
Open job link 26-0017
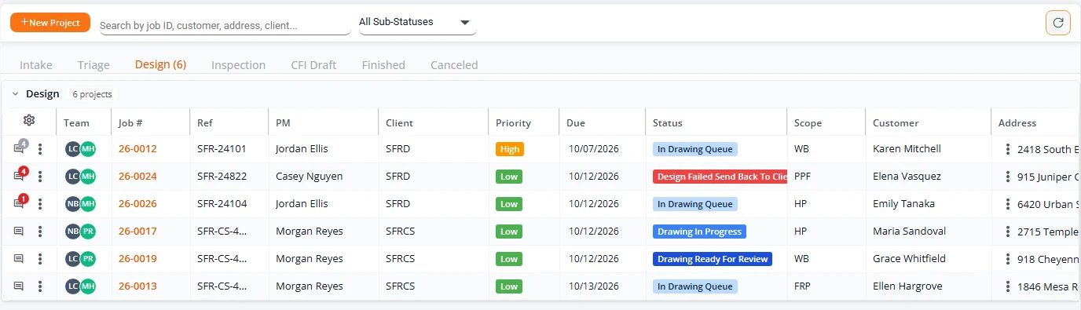(x=137, y=232)
